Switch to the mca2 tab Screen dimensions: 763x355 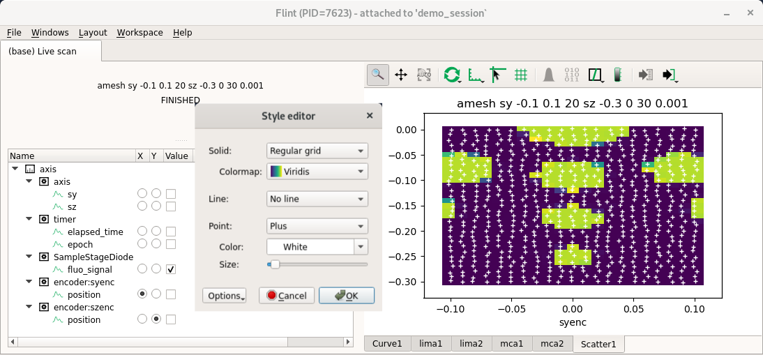tap(552, 344)
